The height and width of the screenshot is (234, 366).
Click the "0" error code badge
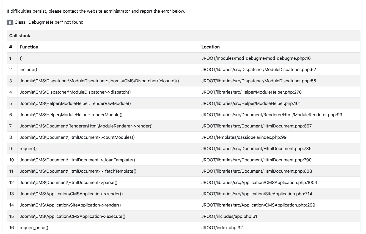pos(10,22)
